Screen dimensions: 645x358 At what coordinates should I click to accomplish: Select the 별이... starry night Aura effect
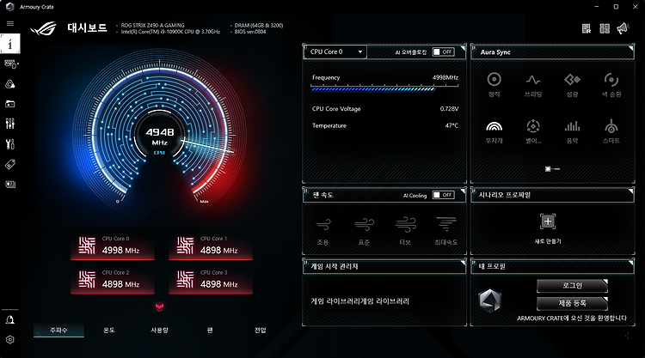click(533, 131)
